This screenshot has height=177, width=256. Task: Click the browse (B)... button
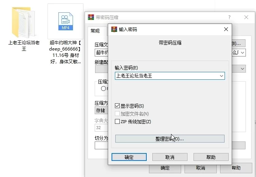tap(238, 43)
